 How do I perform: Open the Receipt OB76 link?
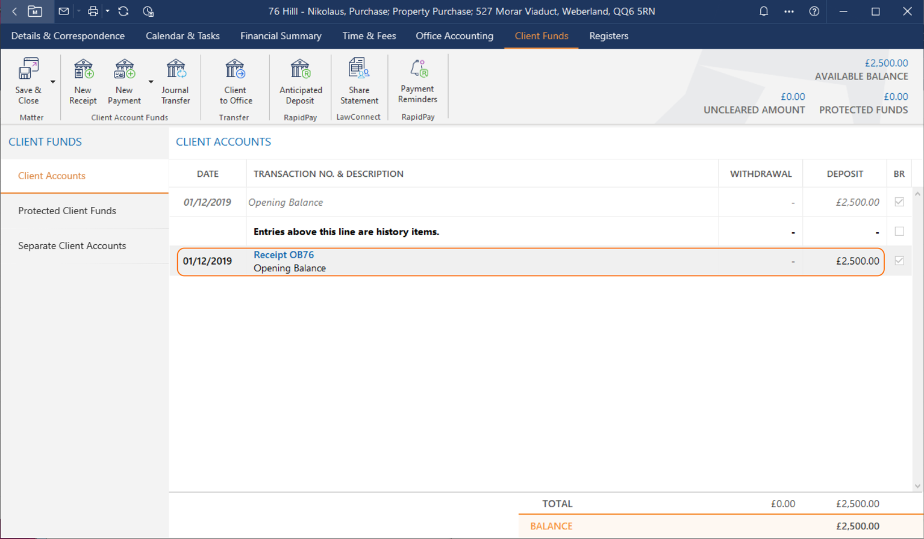[283, 255]
